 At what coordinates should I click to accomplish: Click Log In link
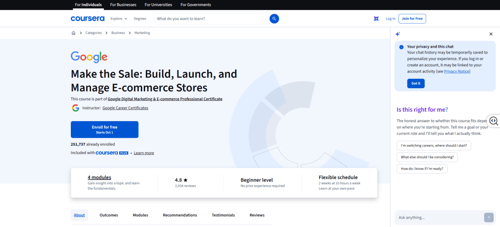tap(390, 19)
